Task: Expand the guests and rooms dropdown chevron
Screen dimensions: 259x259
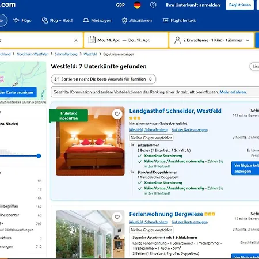Action: click(x=247, y=40)
